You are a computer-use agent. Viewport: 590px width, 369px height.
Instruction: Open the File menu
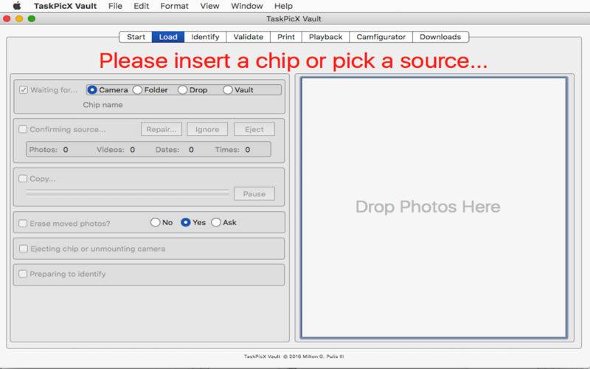(x=115, y=6)
